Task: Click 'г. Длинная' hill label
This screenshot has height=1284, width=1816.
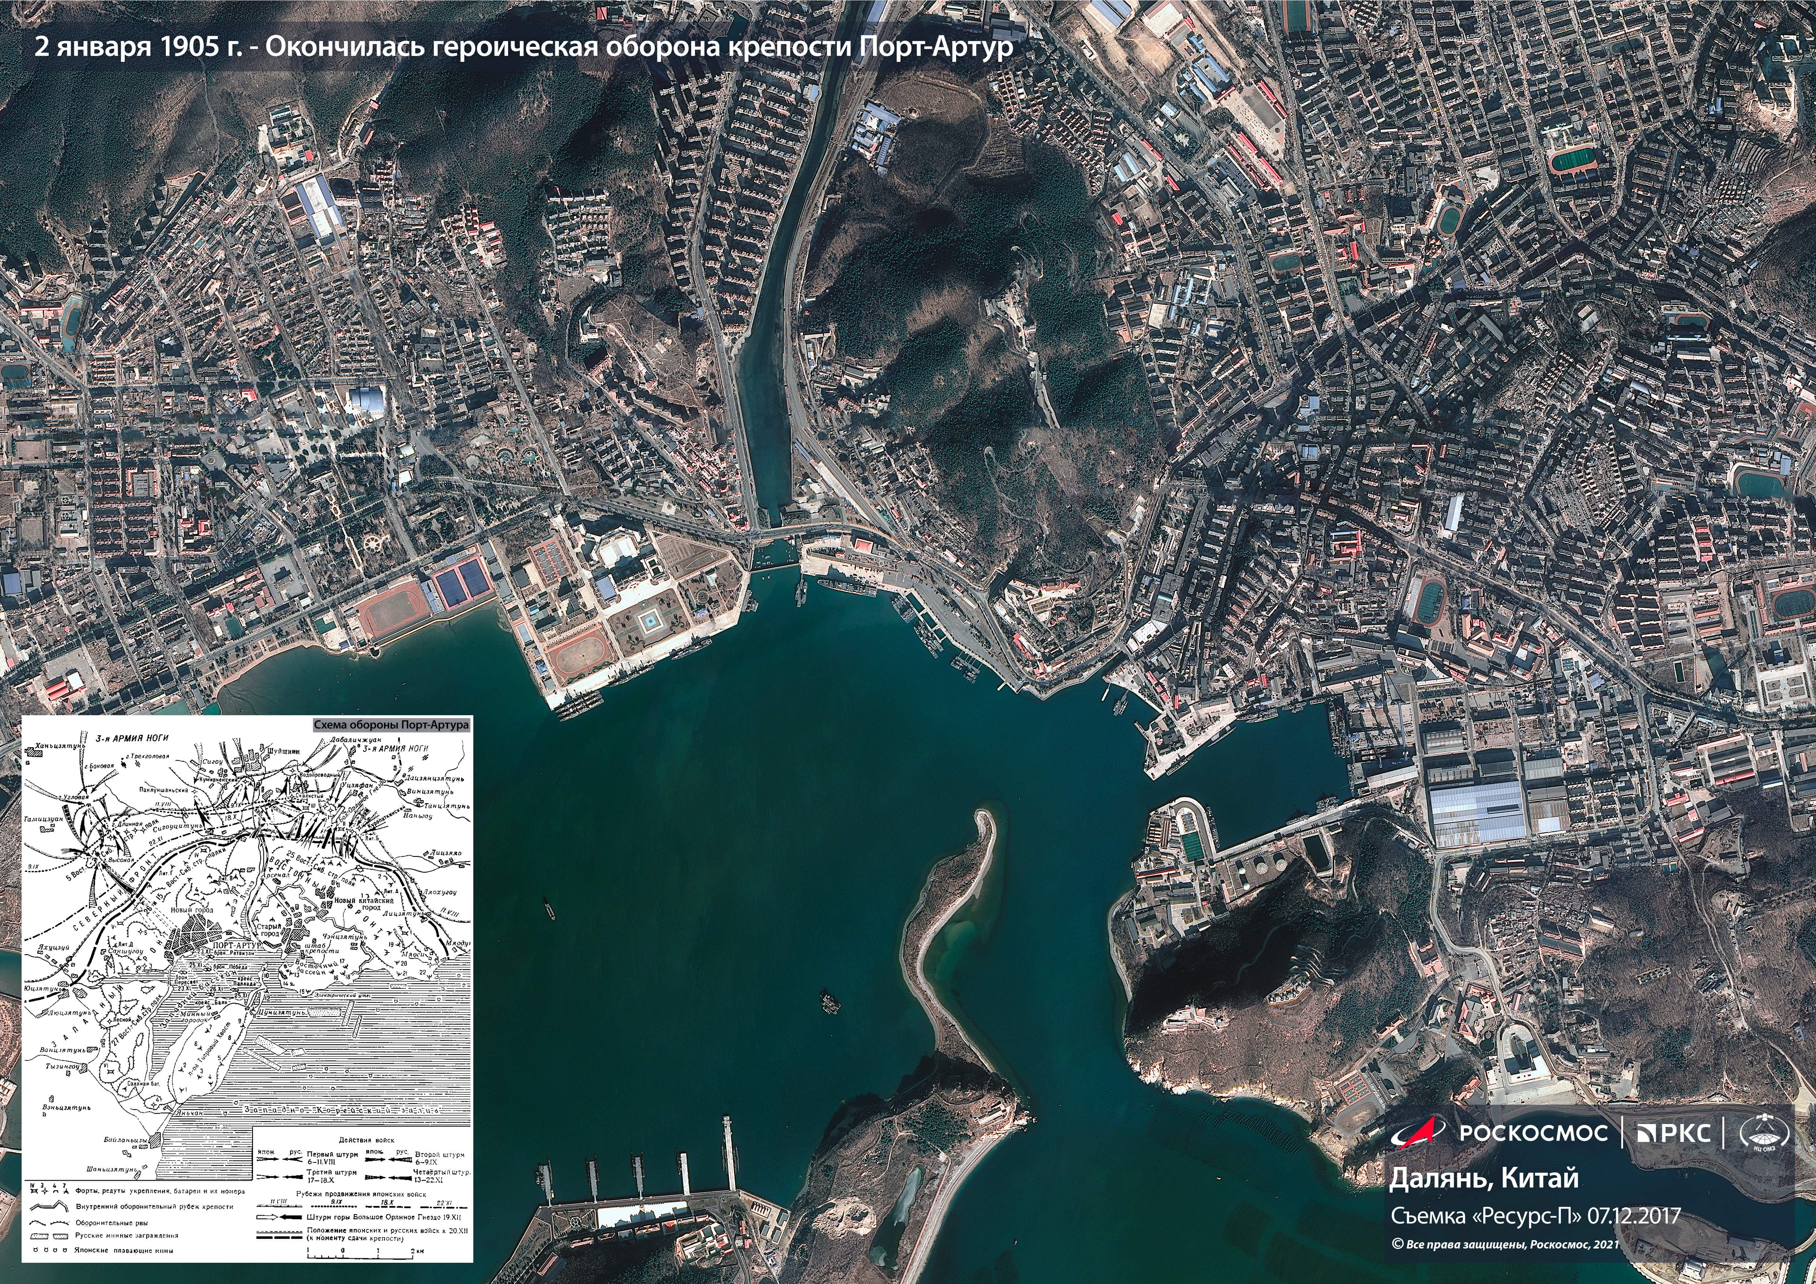Action: [127, 825]
